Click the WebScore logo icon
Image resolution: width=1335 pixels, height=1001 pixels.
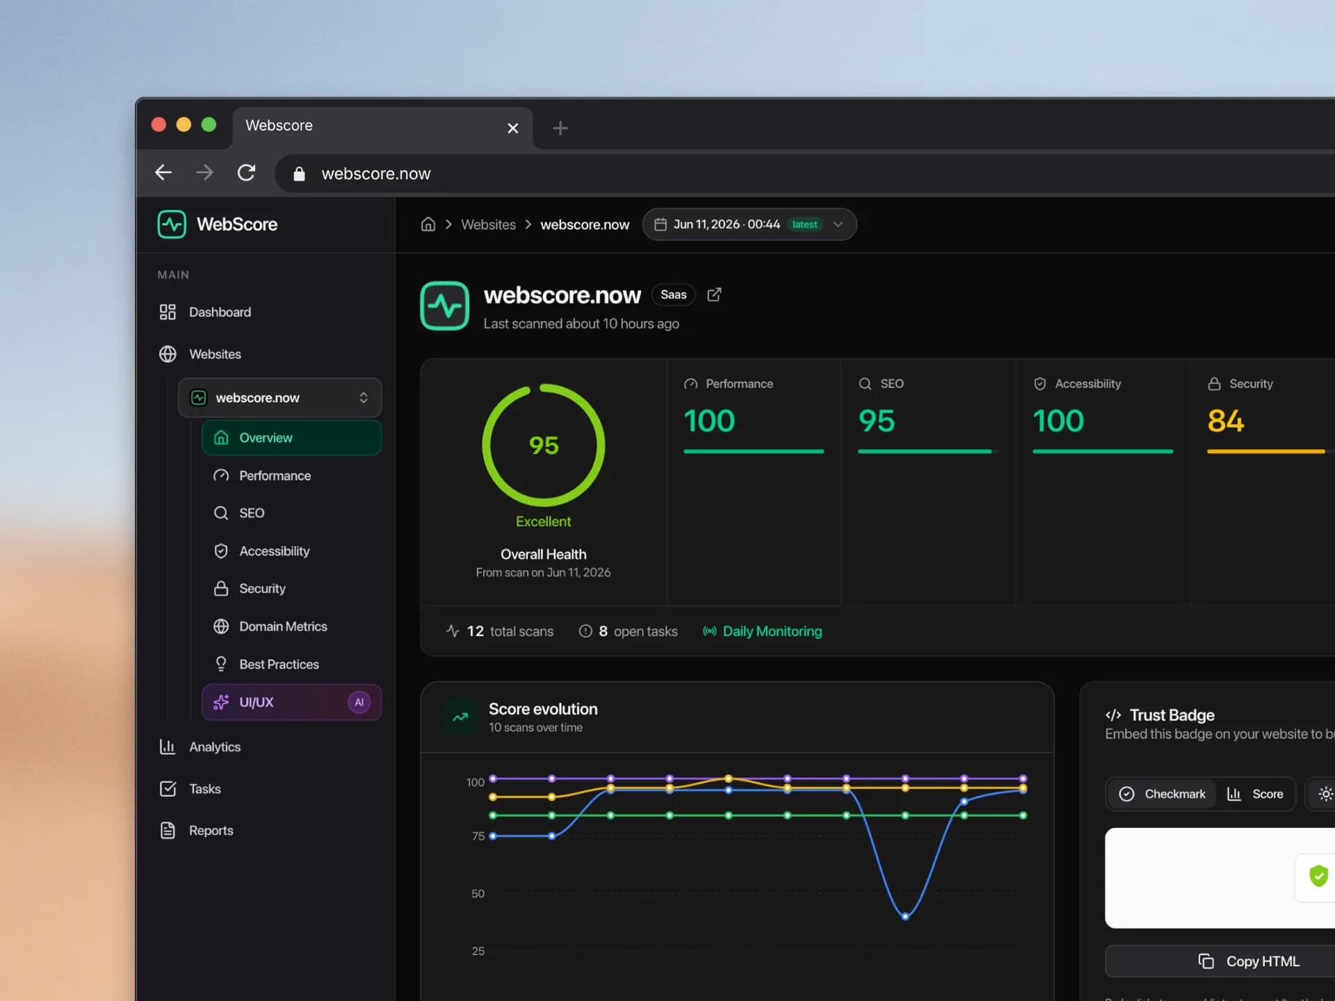click(x=172, y=225)
